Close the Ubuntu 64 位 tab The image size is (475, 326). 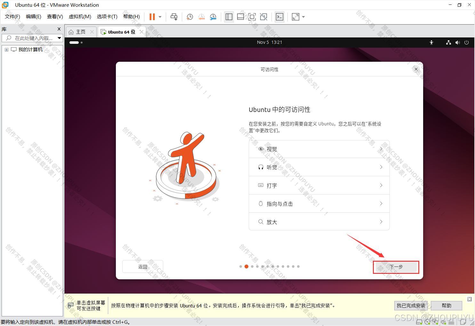pyautogui.click(x=142, y=32)
